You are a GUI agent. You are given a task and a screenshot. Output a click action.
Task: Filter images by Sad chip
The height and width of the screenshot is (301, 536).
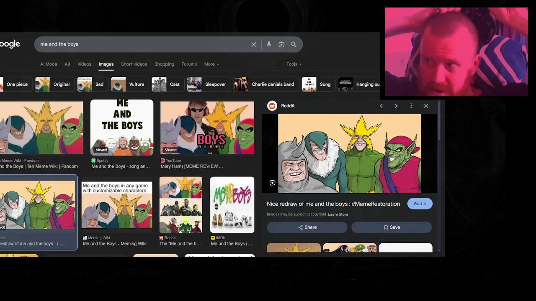(x=92, y=84)
